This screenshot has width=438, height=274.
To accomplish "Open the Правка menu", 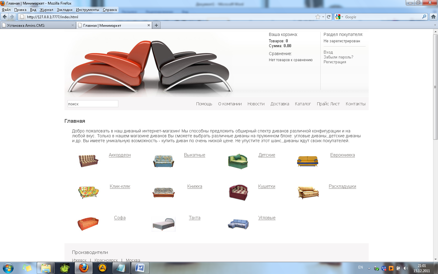I will point(20,10).
